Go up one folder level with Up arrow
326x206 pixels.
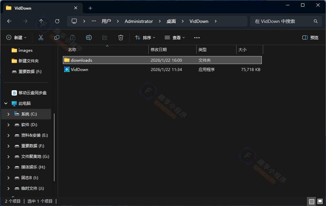[41, 21]
